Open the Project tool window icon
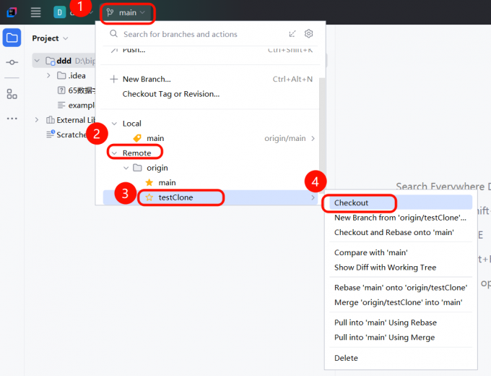The image size is (491, 376). (12, 38)
